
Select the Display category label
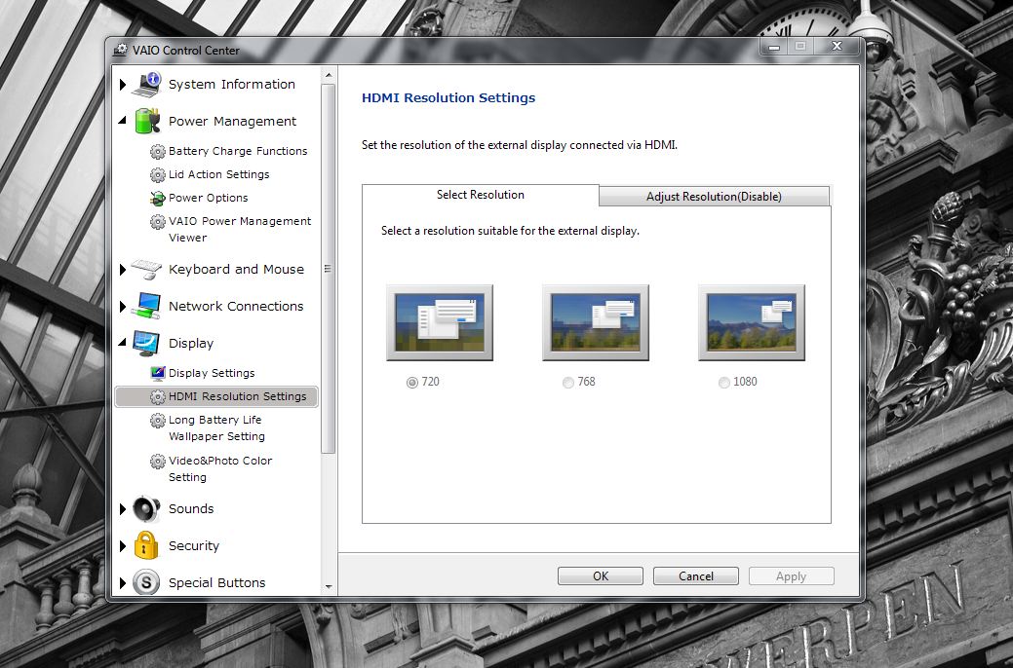190,343
